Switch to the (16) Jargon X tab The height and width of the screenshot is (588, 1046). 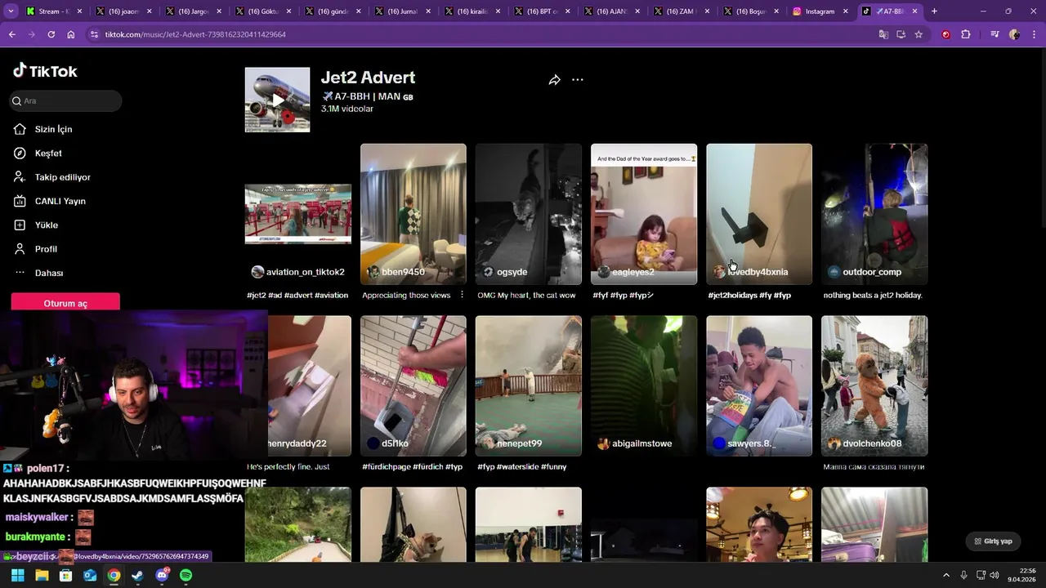coord(192,11)
